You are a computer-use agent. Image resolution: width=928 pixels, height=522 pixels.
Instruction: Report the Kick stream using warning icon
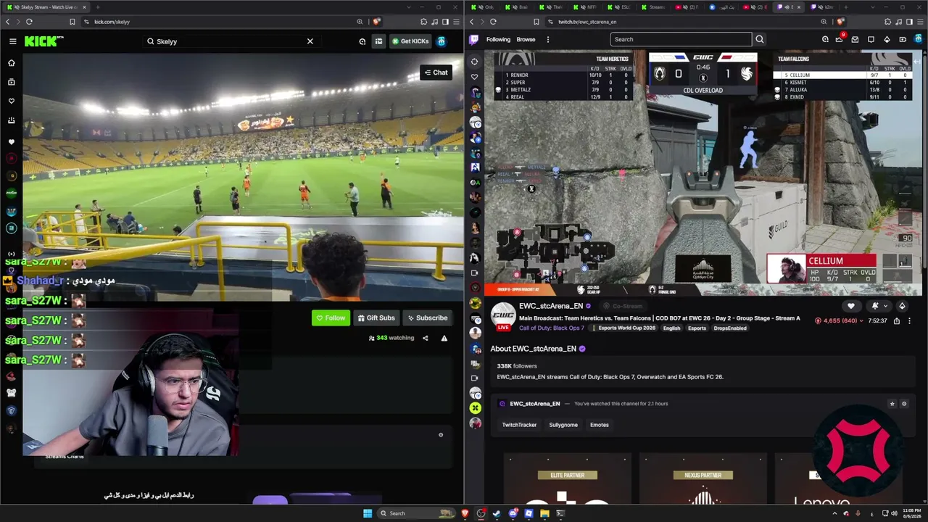pyautogui.click(x=444, y=338)
